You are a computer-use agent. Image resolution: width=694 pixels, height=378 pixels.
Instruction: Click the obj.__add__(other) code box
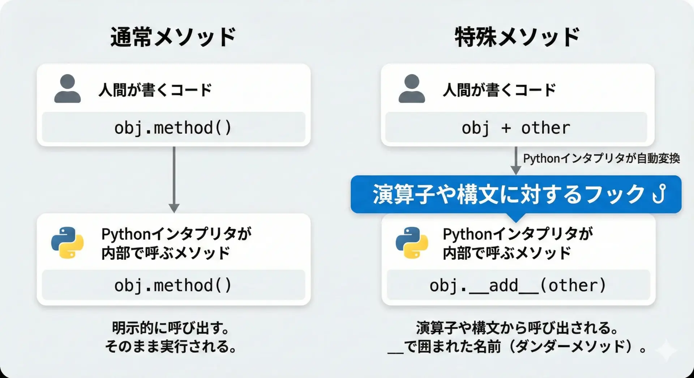[x=518, y=285]
